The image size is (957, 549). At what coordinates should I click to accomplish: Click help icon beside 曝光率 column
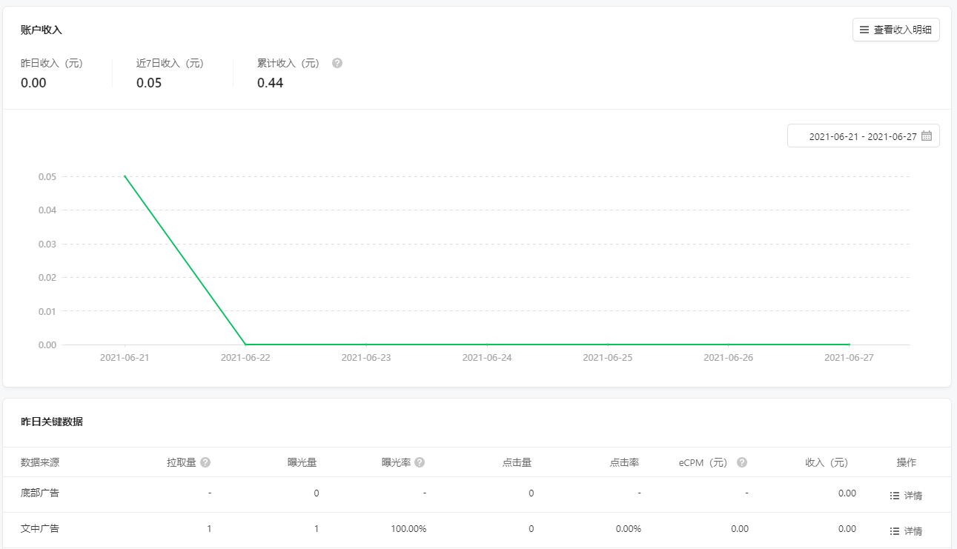click(x=420, y=462)
